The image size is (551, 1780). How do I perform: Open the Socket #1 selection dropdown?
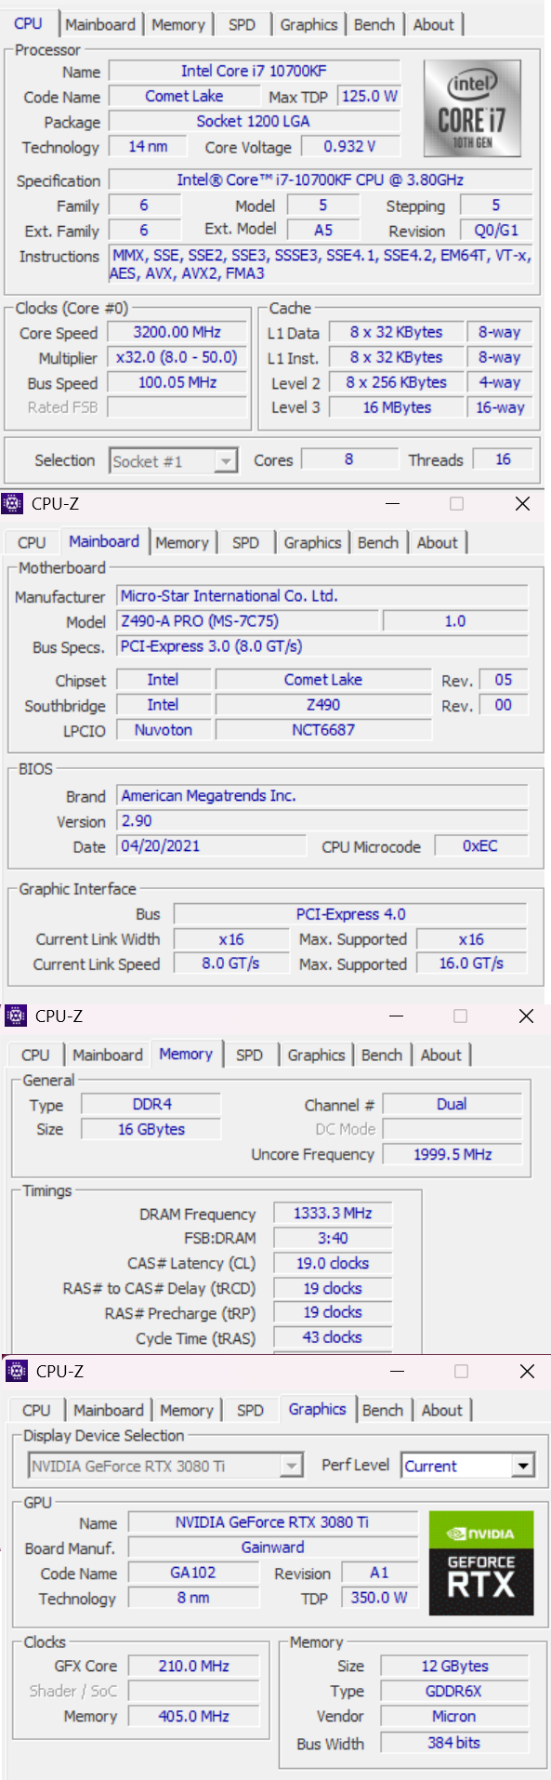point(174,461)
